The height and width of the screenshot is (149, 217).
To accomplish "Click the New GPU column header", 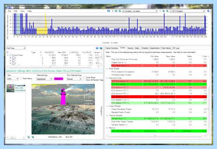I will point(62,52).
